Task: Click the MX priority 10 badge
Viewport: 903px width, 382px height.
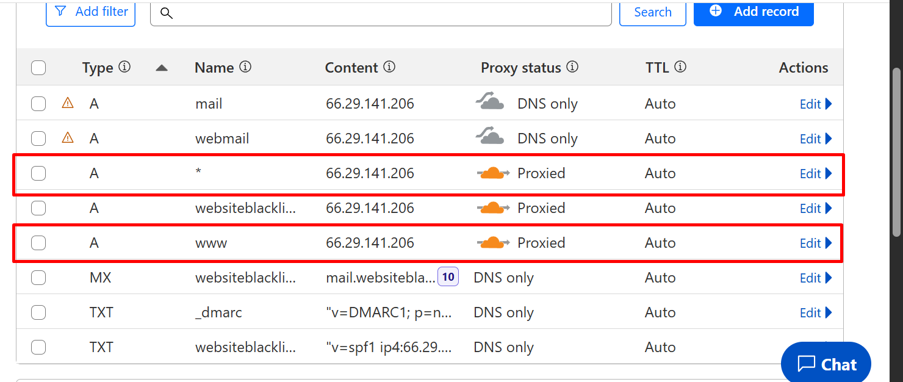Action: click(448, 277)
